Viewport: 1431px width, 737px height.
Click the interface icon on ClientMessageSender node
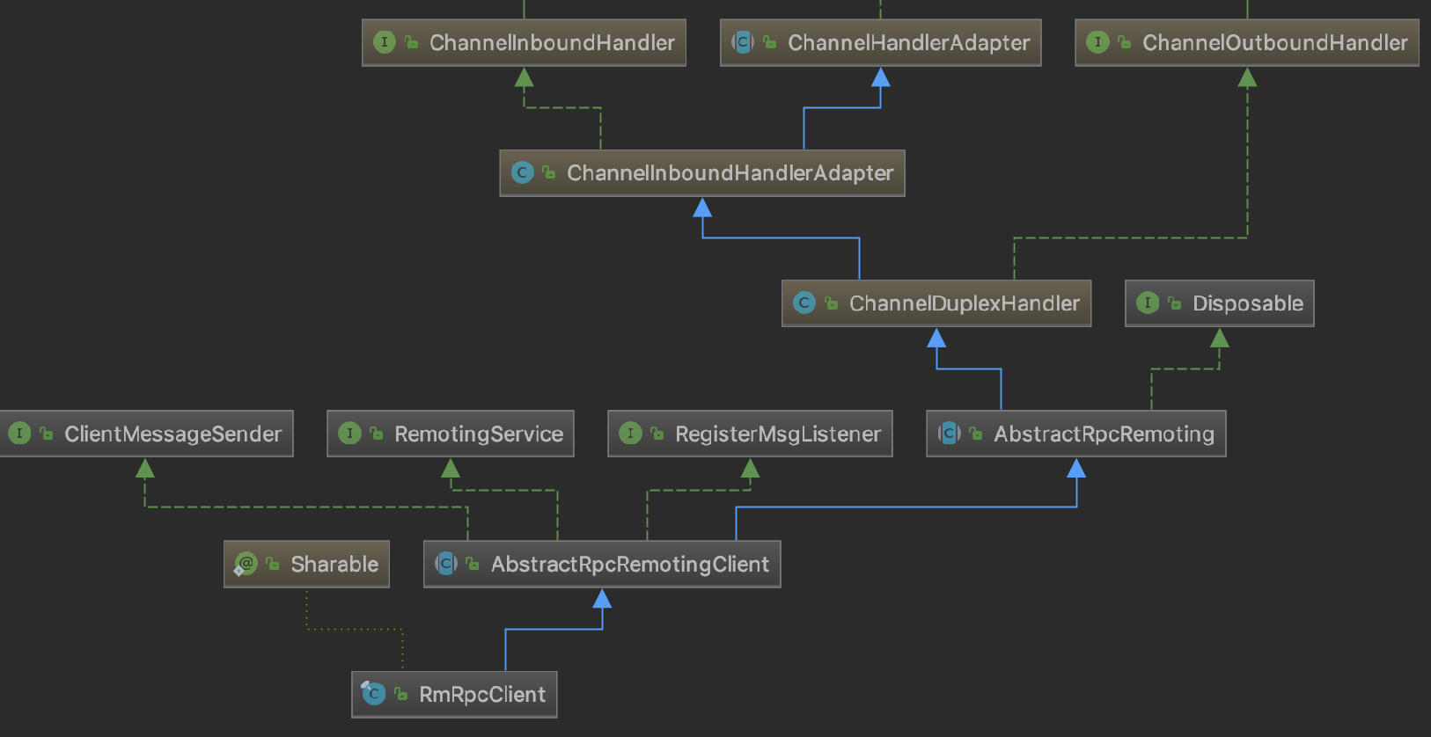[19, 434]
